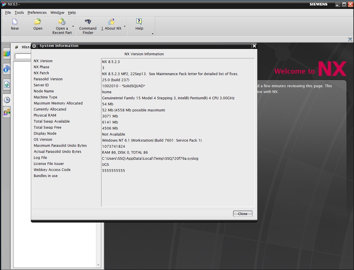Open the File menu

point(8,12)
